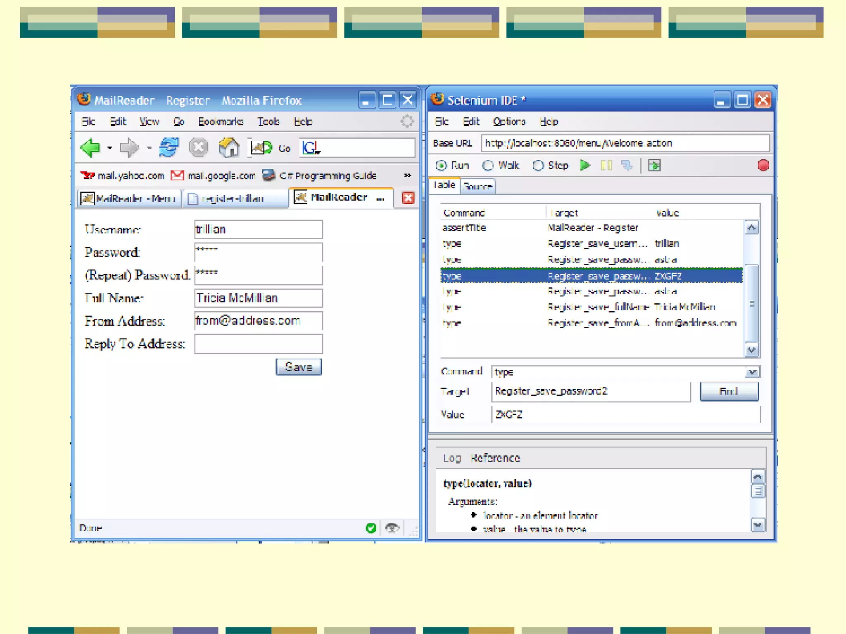Screen dimensions: 846x634
Task: Close the current Firefox tab with red X
Action: pos(408,198)
